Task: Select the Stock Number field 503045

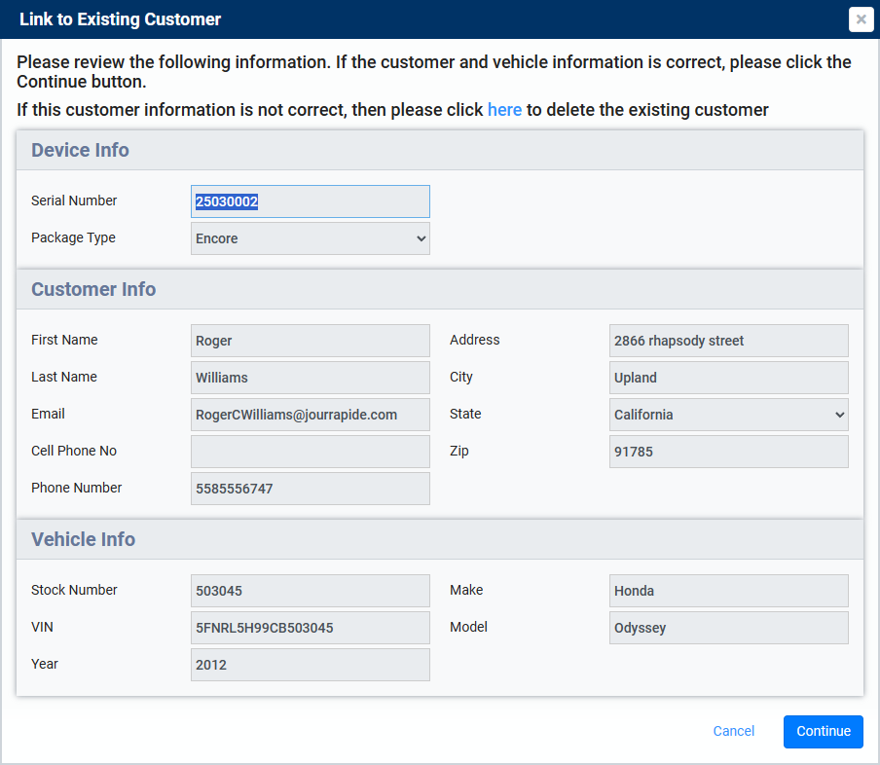Action: 310,590
